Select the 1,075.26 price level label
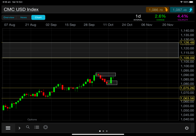Viewport: 196px width, 136px height. point(187,88)
